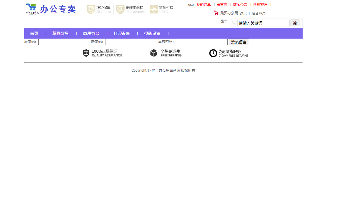Open the 留言板 message board link
The width and height of the screenshot is (353, 207).
click(x=222, y=4)
